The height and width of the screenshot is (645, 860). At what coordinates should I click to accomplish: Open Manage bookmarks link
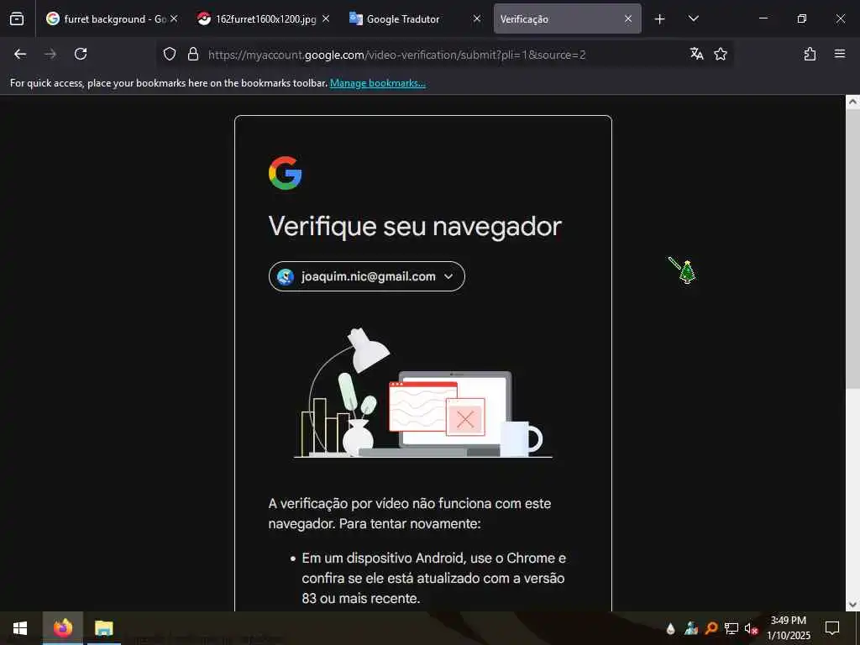[x=377, y=83]
